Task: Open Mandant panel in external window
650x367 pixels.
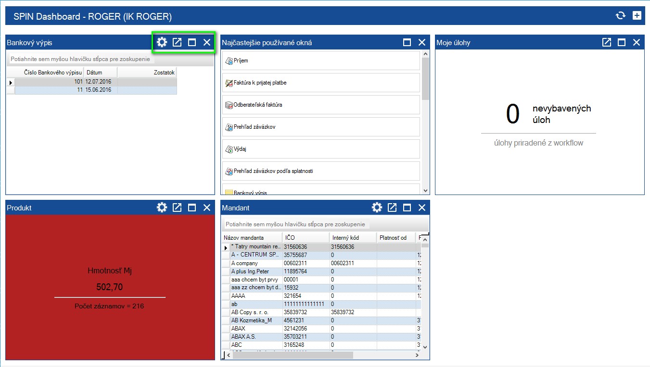Action: pyautogui.click(x=392, y=208)
